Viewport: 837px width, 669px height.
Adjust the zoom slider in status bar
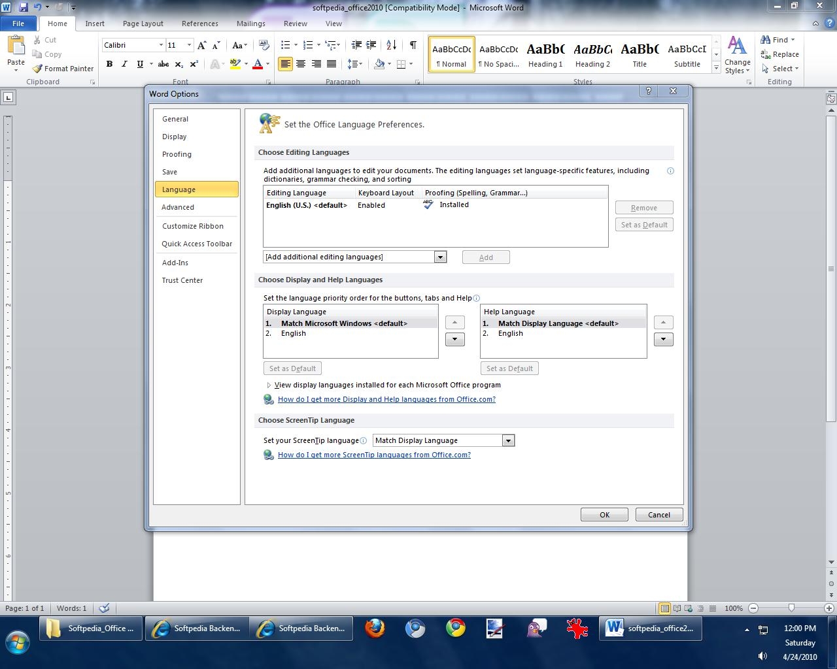791,608
